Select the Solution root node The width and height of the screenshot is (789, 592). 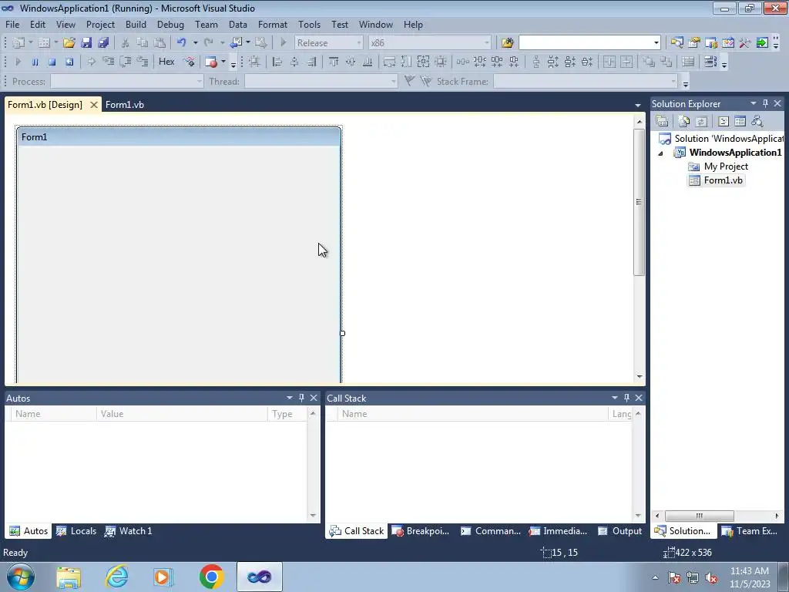pyautogui.click(x=721, y=139)
